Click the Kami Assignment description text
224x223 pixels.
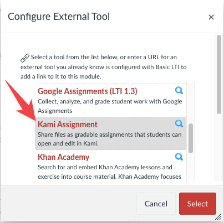[110, 139]
